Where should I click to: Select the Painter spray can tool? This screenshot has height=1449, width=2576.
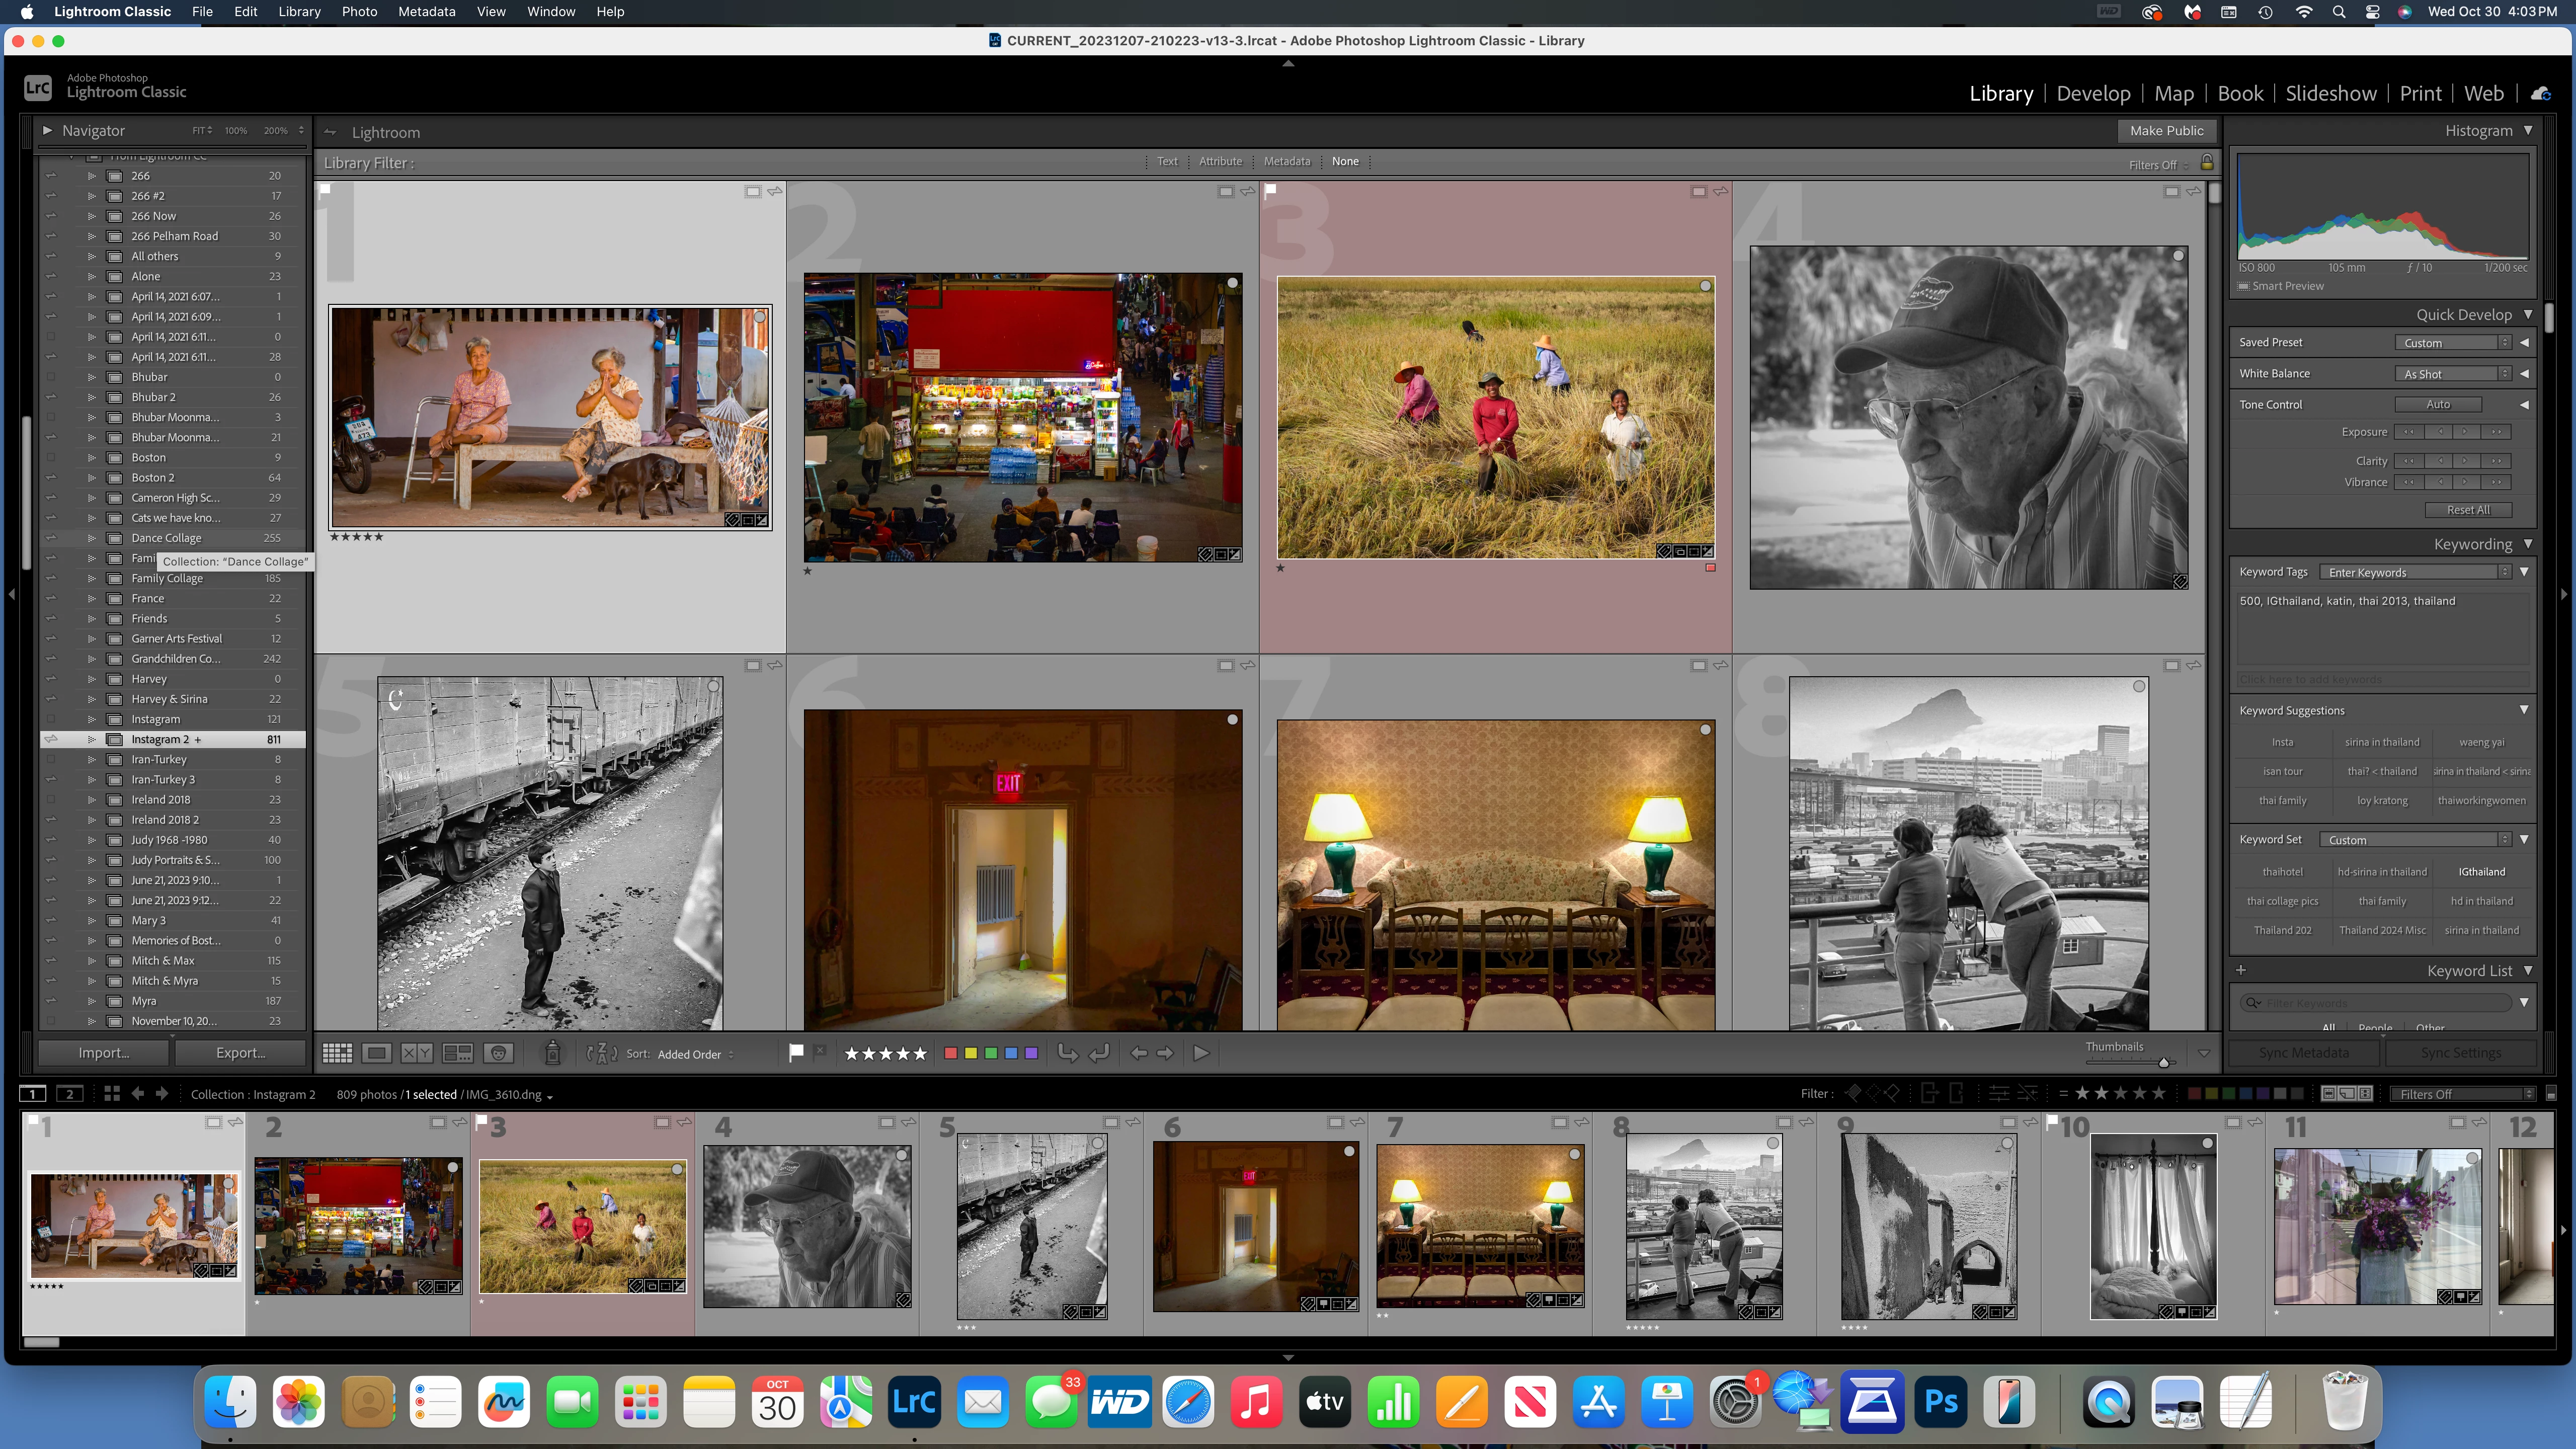click(552, 1053)
